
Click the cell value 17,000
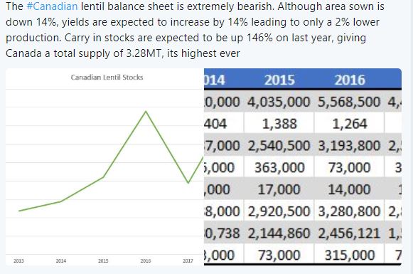(279, 189)
